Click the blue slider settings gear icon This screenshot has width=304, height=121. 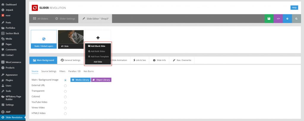coord(287,19)
